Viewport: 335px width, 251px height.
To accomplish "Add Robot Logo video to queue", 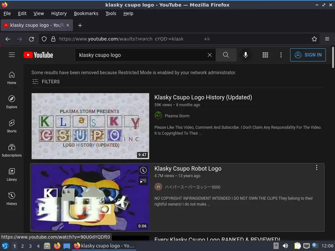I will (143, 181).
